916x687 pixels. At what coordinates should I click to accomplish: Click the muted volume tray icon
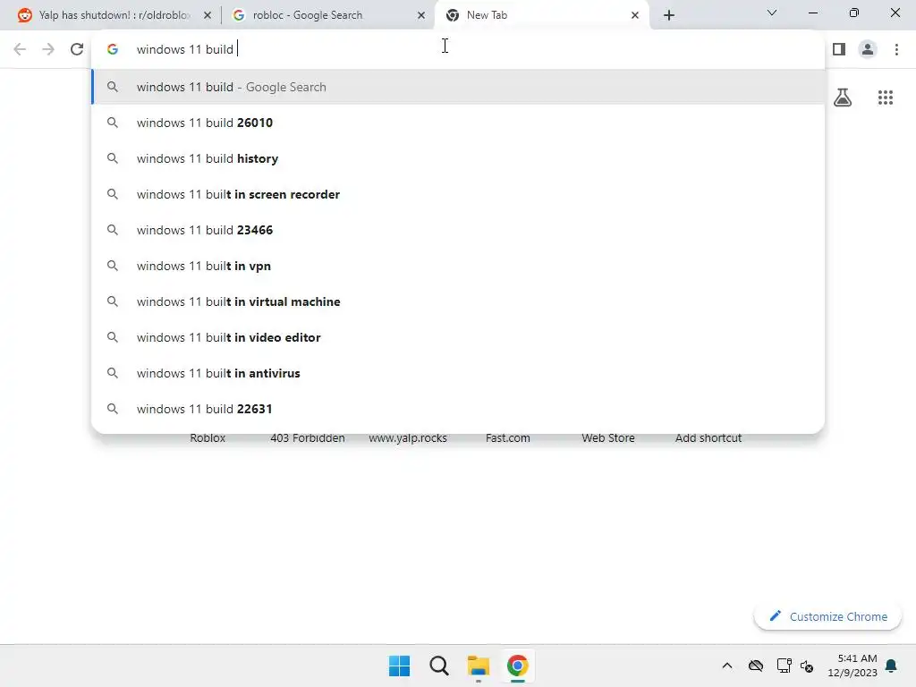[x=808, y=666]
